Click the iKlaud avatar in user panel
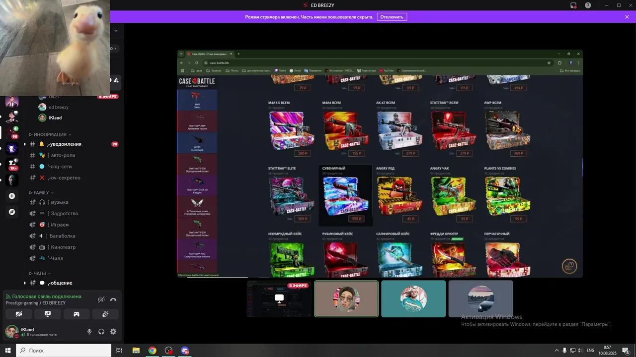The width and height of the screenshot is (636, 357). click(x=11, y=331)
